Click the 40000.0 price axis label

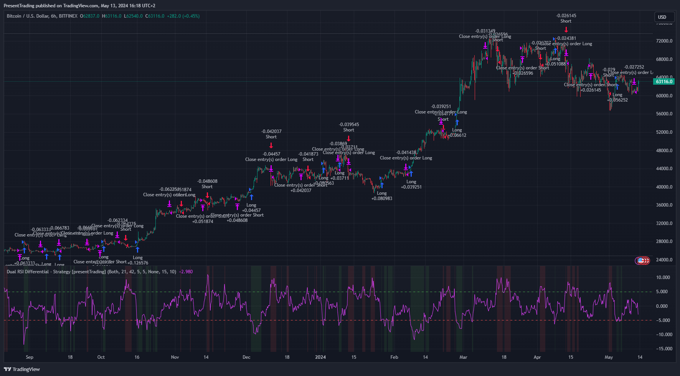point(664,187)
